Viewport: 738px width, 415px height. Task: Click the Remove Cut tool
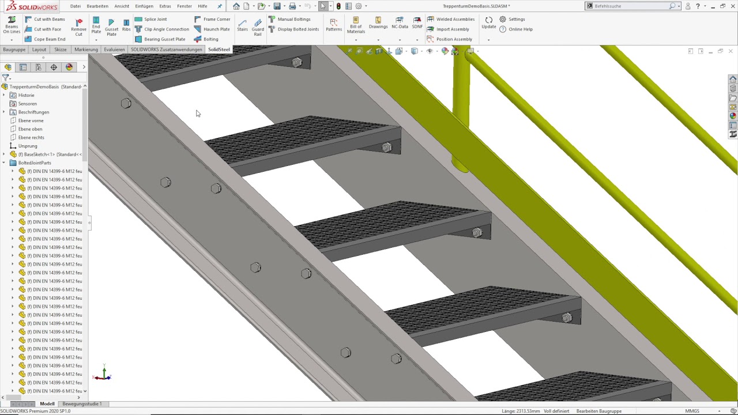[78, 26]
